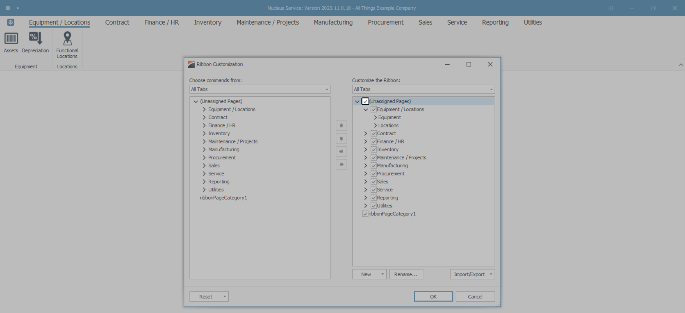Select Utilities in the left commands tree
The image size is (685, 313).
pos(216,190)
